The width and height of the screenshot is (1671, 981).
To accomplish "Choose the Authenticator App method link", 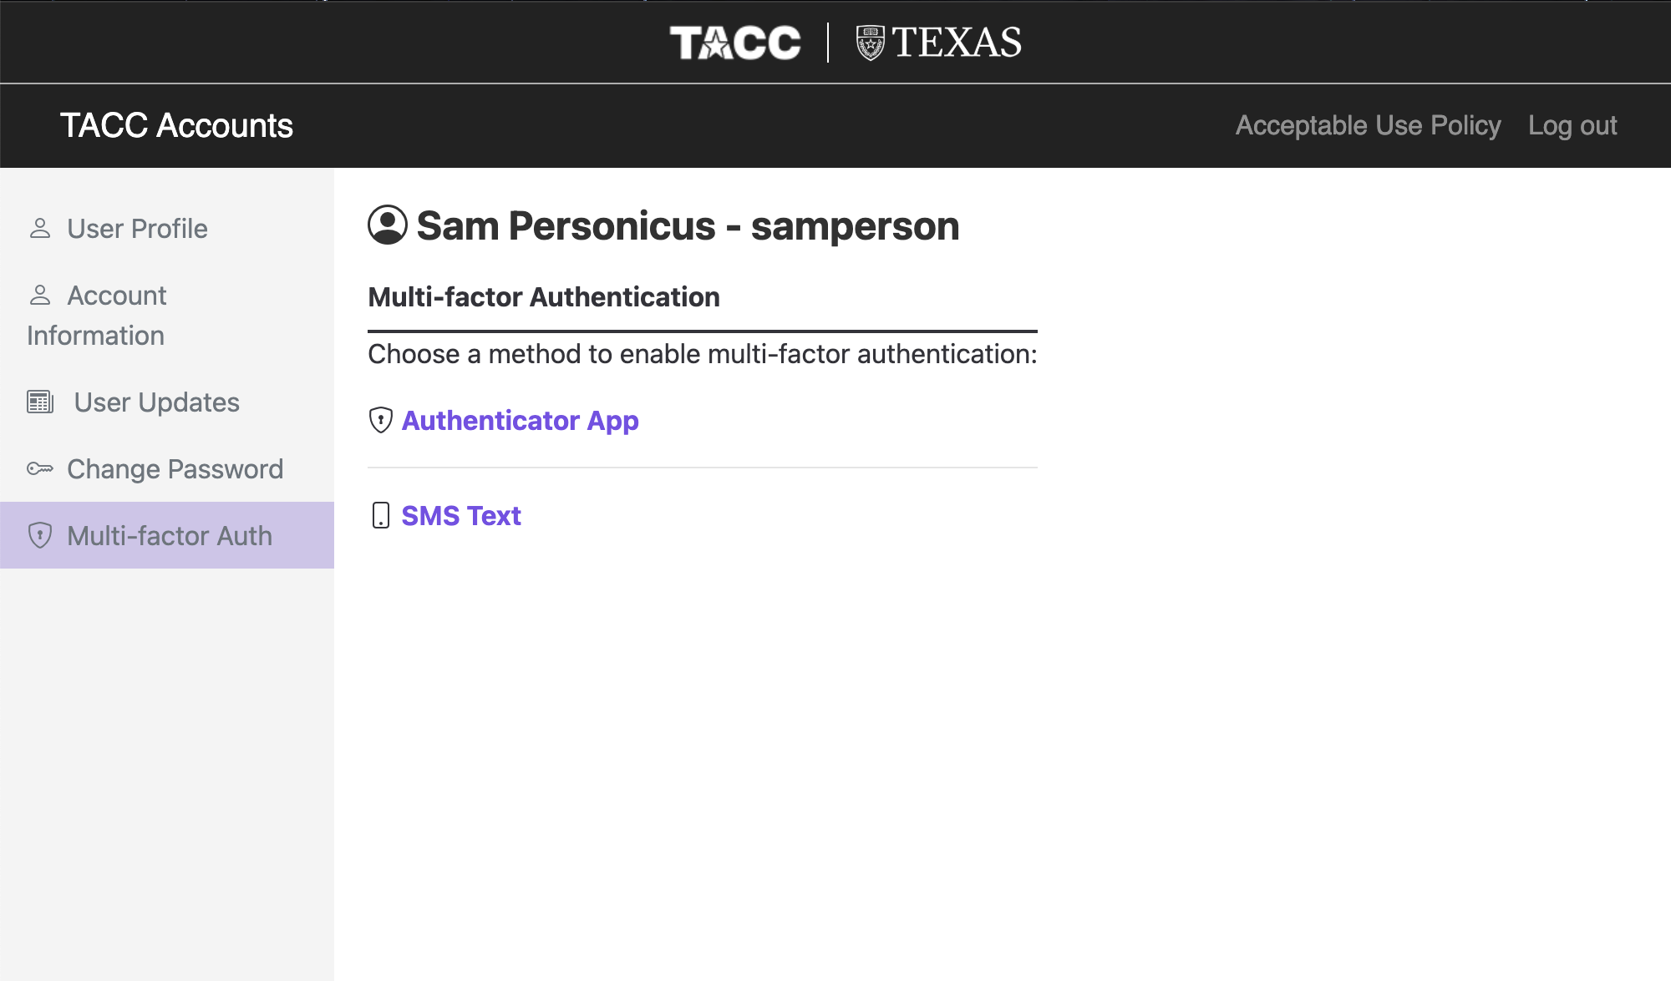I will pos(520,420).
